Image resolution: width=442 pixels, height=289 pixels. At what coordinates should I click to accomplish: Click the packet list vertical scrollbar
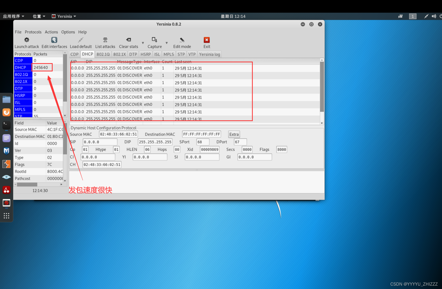322,87
